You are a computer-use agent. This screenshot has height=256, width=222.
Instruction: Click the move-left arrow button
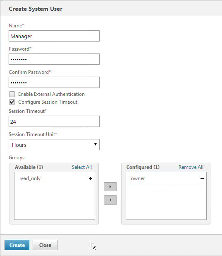(x=110, y=200)
